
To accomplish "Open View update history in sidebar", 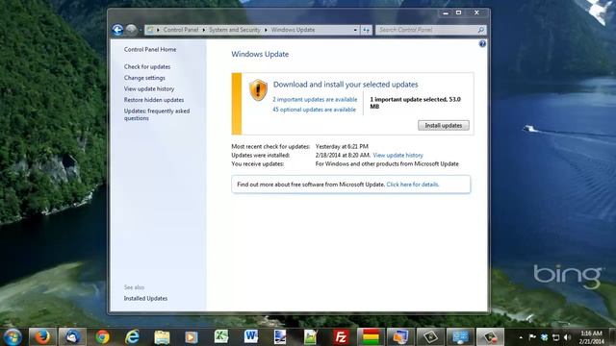I will pos(149,88).
